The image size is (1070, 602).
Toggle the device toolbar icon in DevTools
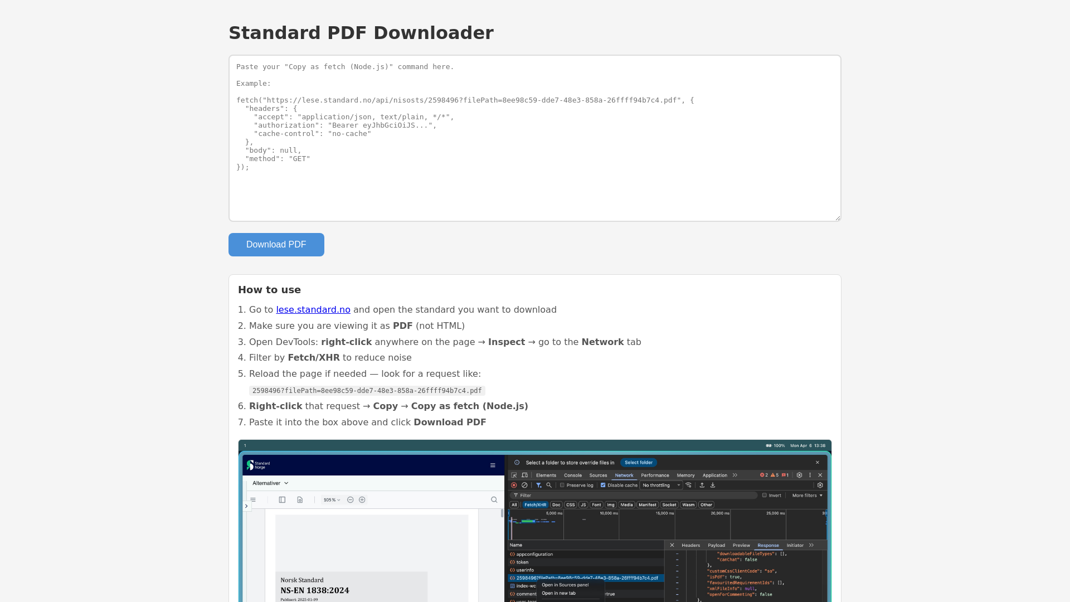(524, 475)
